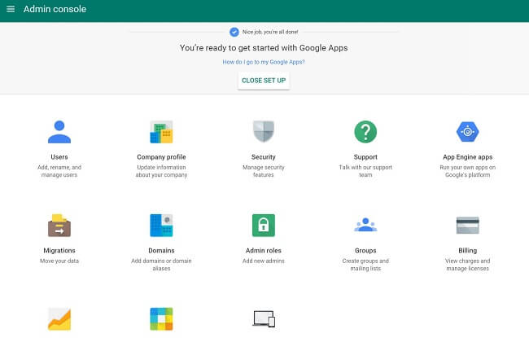Click 'Add domains or domain aliases' text
The height and width of the screenshot is (338, 529).
161,265
